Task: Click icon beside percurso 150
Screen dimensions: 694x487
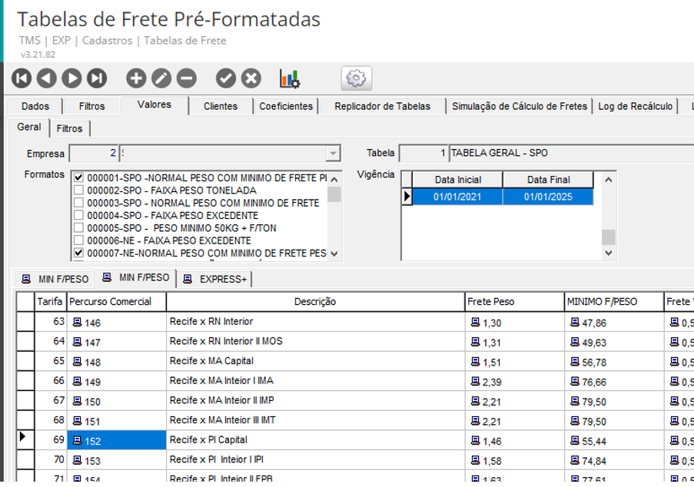Action: 77,401
